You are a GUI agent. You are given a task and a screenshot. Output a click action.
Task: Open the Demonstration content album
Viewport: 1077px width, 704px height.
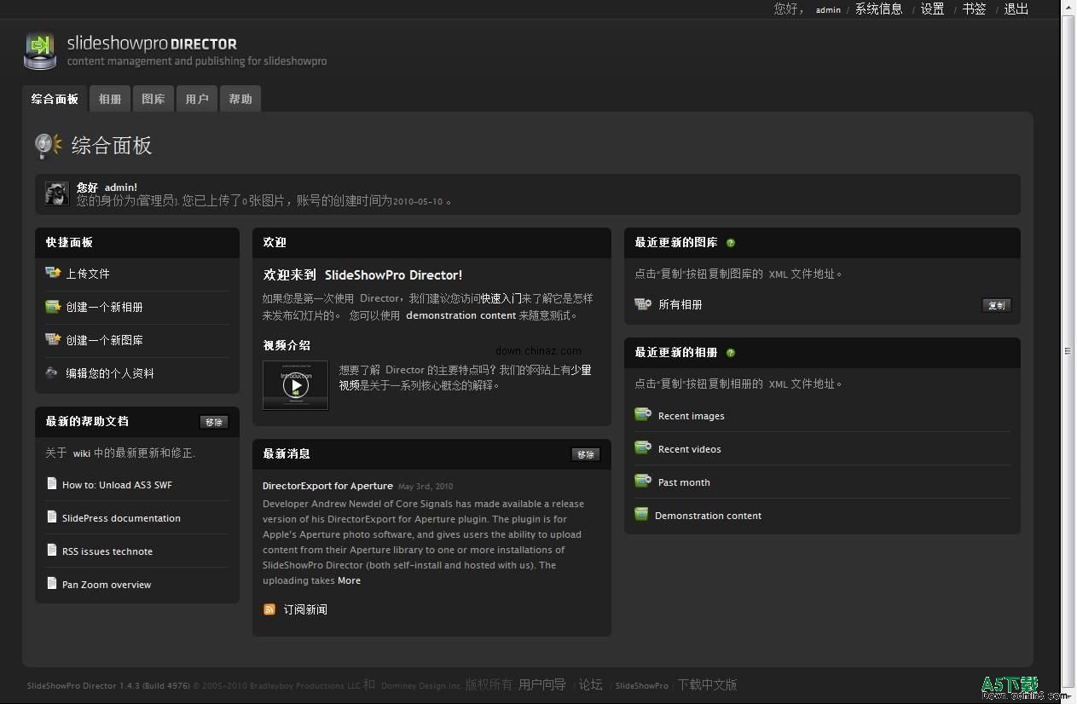click(708, 516)
